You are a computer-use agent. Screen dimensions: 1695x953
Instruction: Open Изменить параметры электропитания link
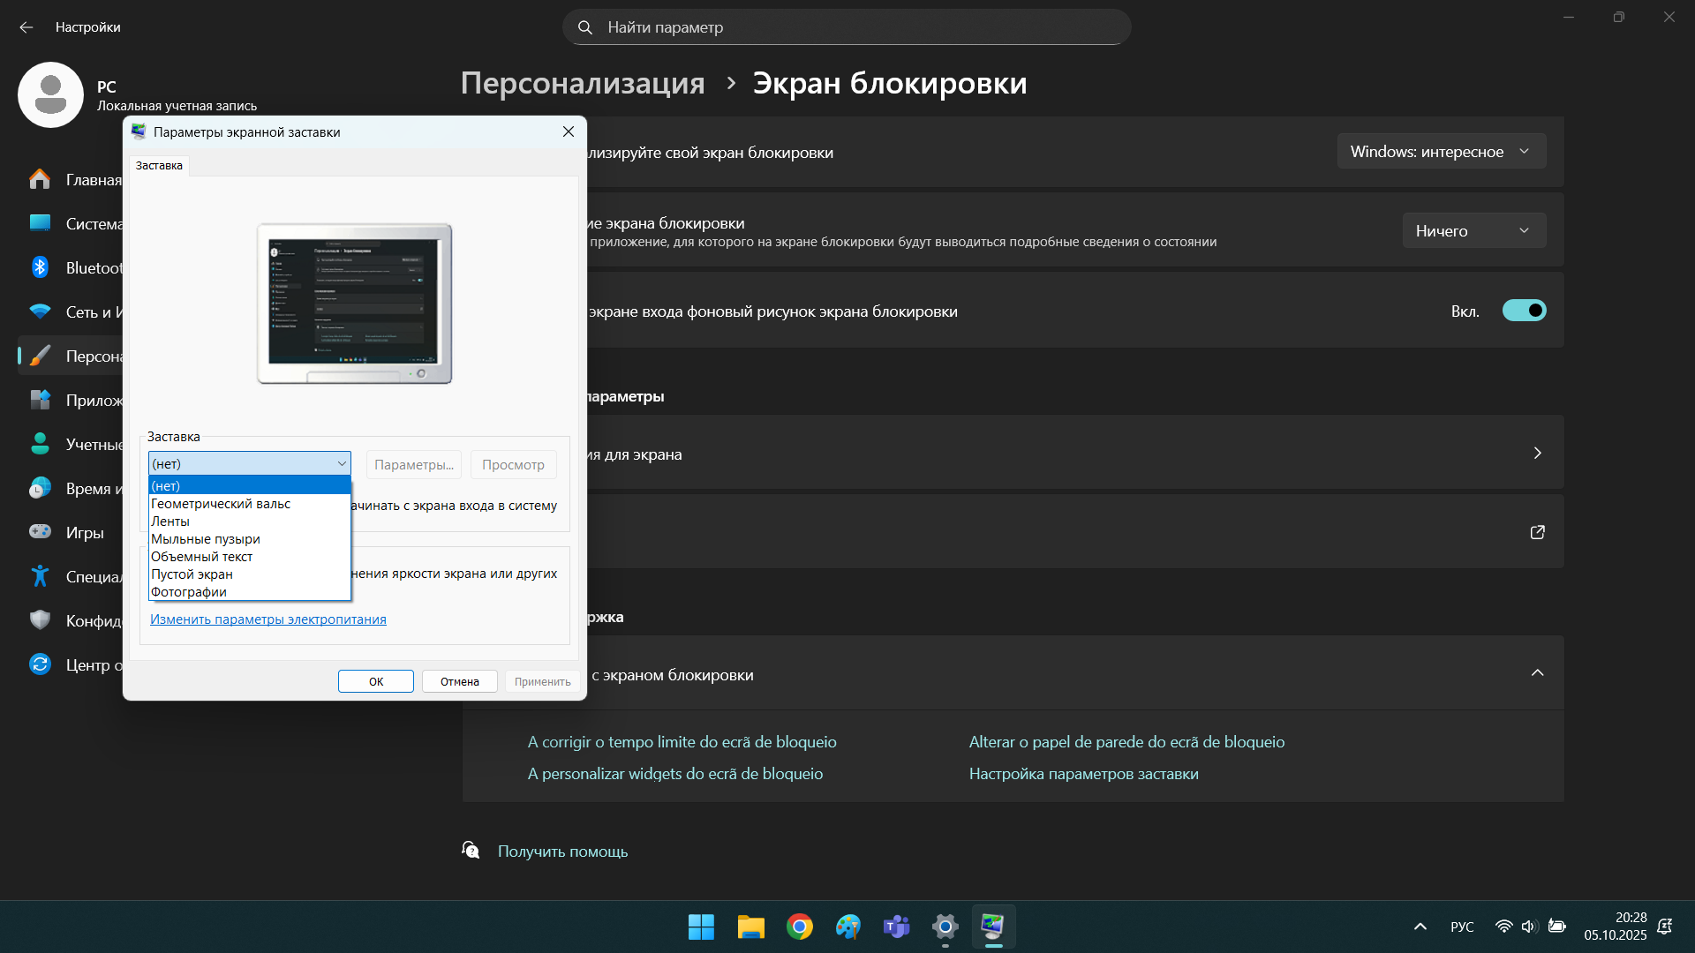[268, 619]
